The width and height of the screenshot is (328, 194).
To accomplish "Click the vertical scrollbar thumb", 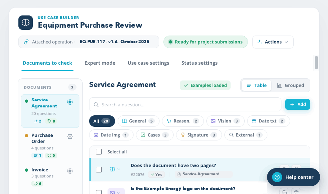I will tap(316, 63).
